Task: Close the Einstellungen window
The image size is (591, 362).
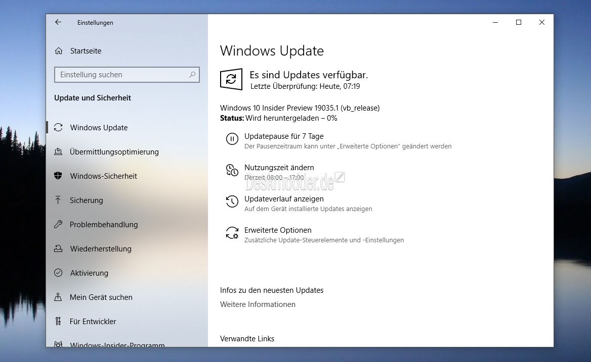Action: tap(541, 22)
